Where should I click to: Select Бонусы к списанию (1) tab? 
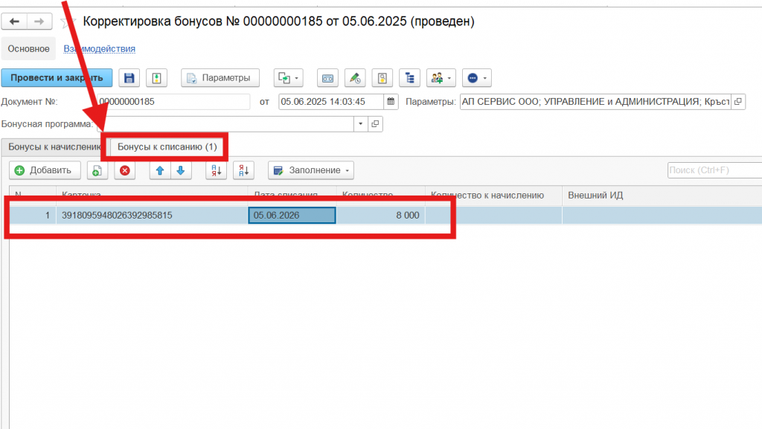pos(167,147)
